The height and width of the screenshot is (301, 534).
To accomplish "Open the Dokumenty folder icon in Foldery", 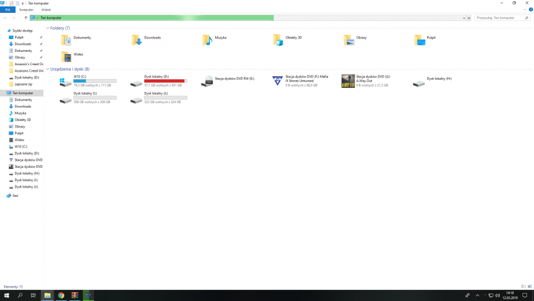I will click(66, 40).
